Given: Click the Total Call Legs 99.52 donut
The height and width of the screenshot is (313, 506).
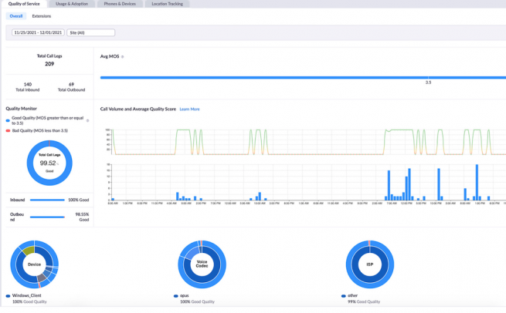Looking at the screenshot, I should click(x=49, y=163).
